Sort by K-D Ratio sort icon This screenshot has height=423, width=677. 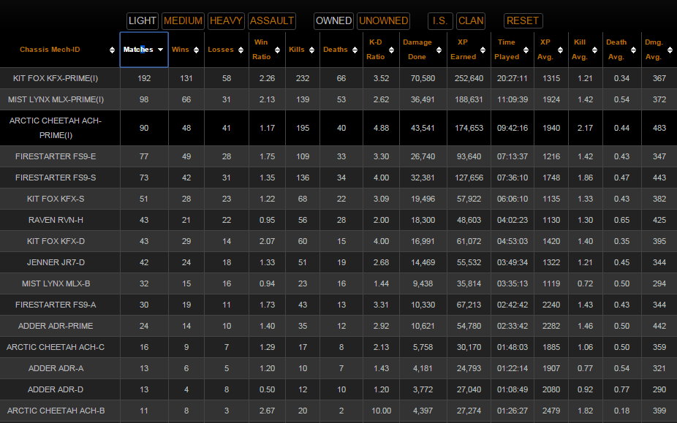[x=392, y=50]
